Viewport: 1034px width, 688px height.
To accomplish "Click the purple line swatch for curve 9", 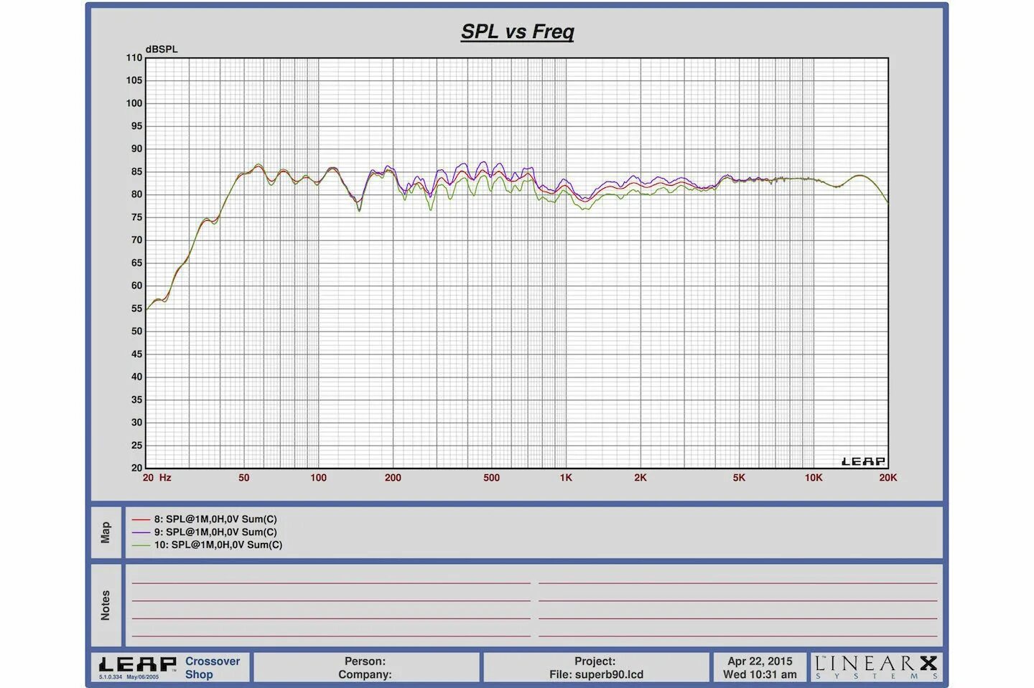I will (141, 532).
